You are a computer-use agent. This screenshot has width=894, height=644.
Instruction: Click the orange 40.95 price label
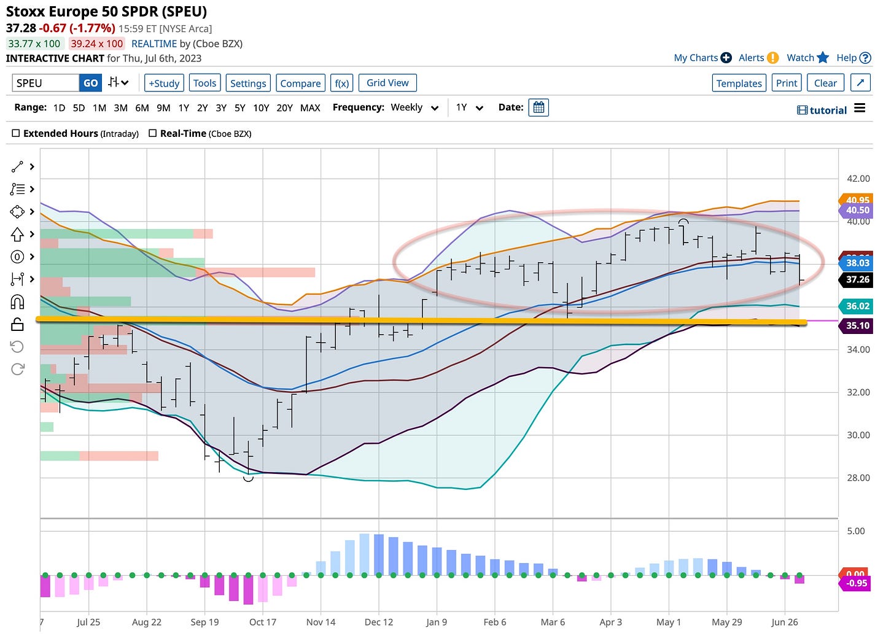[856, 200]
